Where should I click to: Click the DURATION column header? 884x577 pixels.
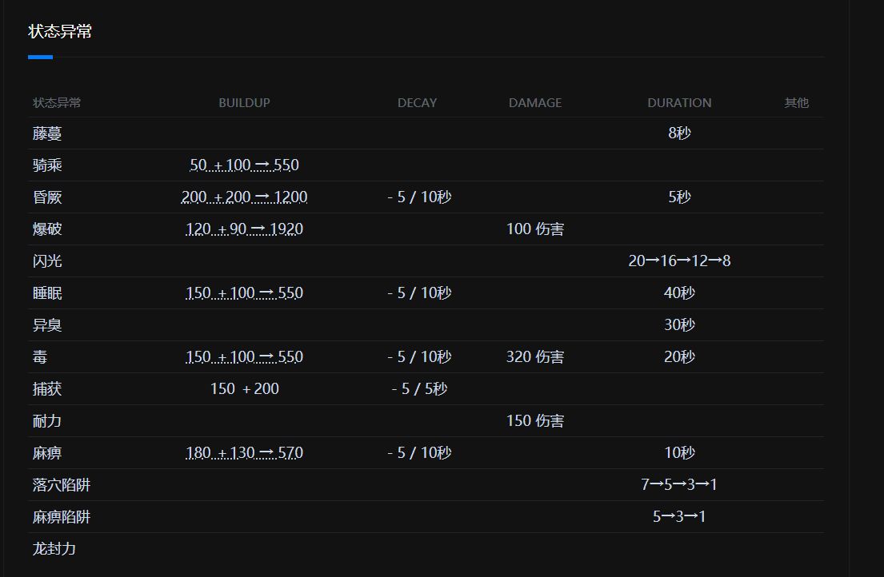pyautogui.click(x=679, y=103)
